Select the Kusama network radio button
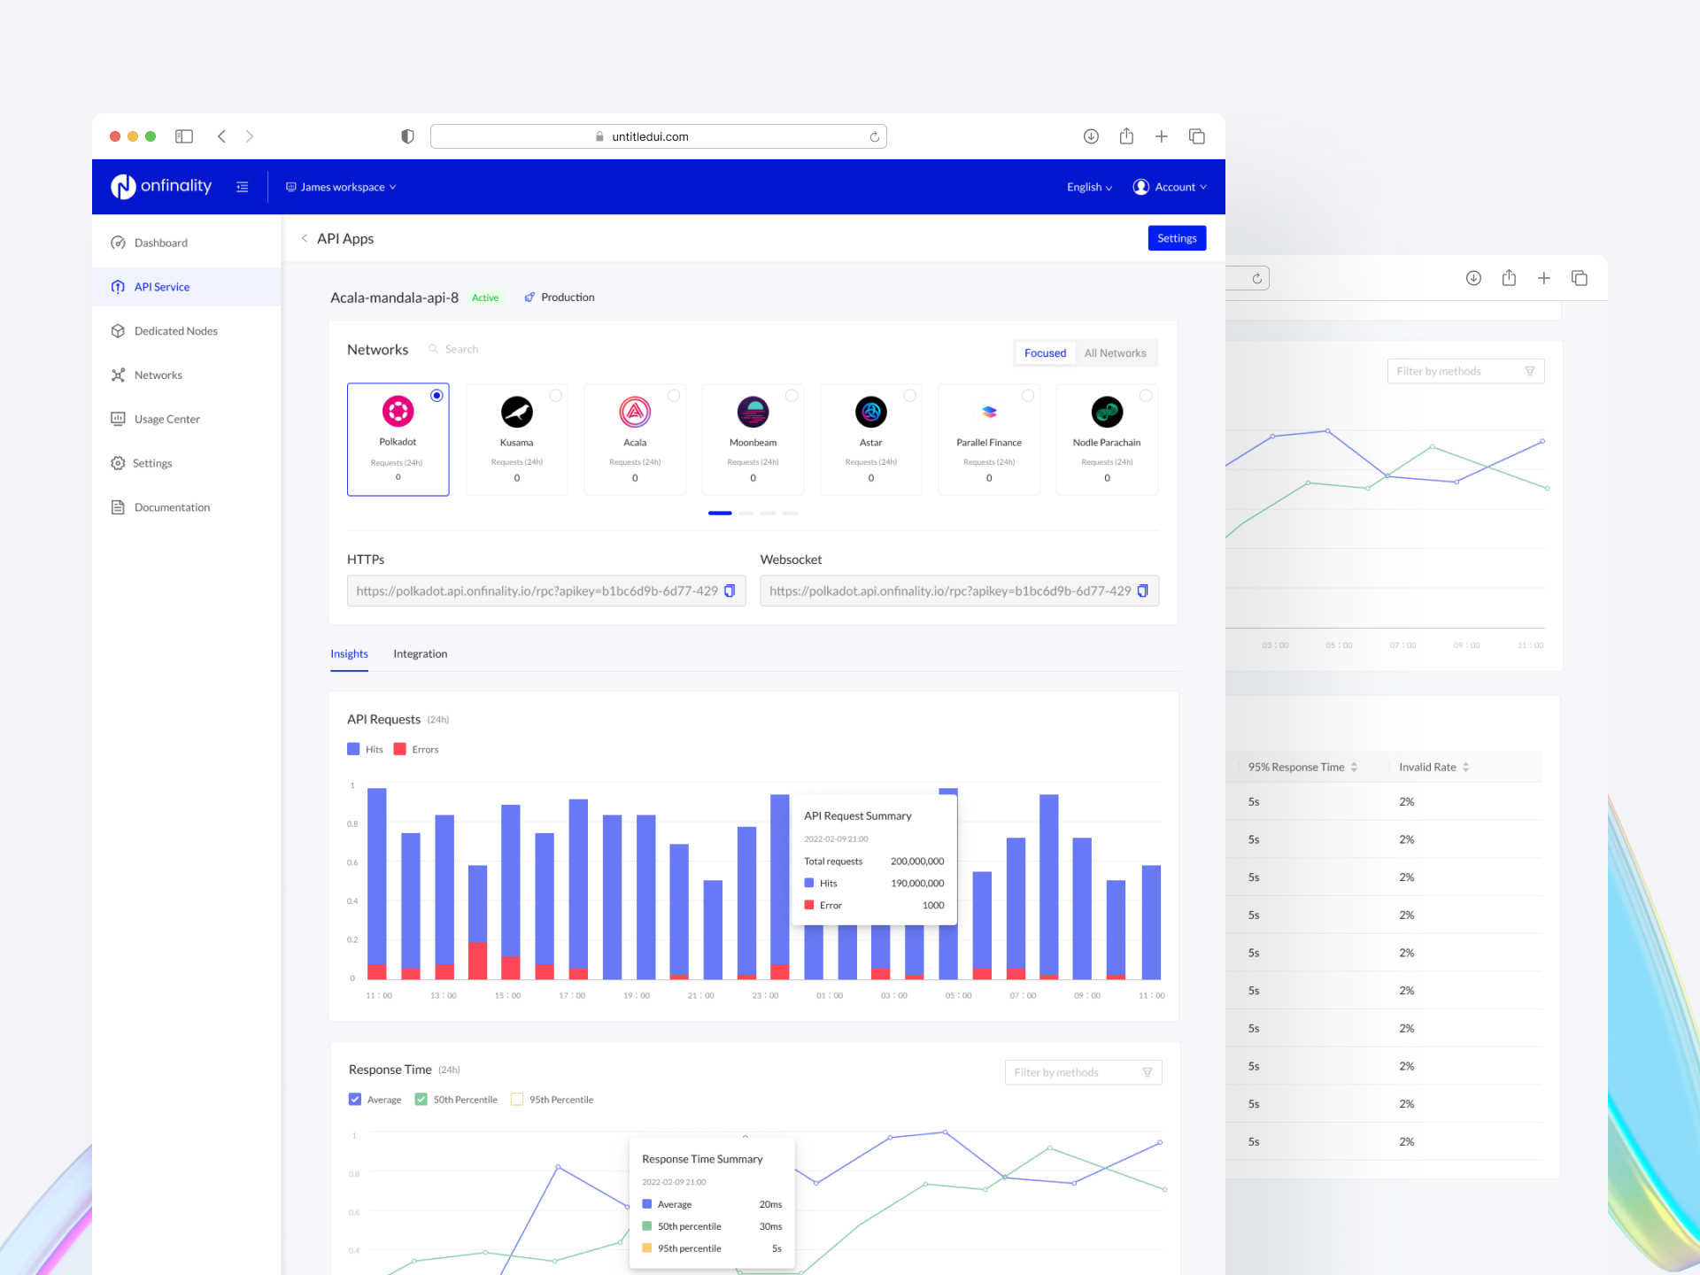Screen dimensions: 1700x1275 point(555,396)
